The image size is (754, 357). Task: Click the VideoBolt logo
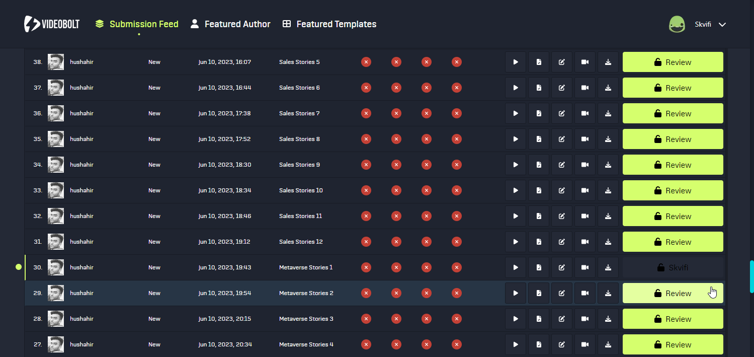[x=52, y=24]
